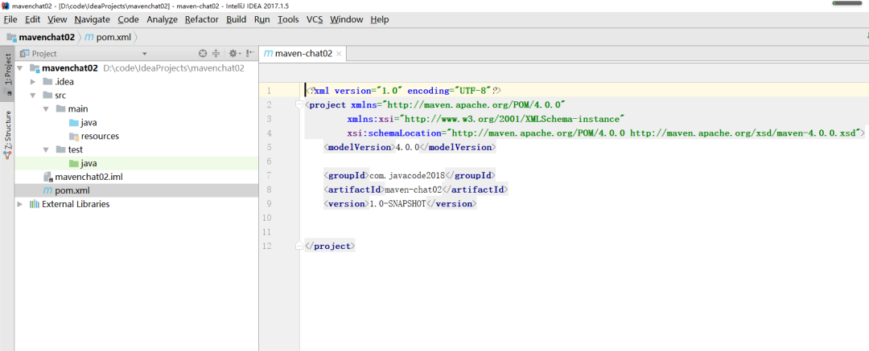Image resolution: width=869 pixels, height=351 pixels.
Task: Click the xmlns:xsi attribute on line 3
Action: tap(371, 119)
